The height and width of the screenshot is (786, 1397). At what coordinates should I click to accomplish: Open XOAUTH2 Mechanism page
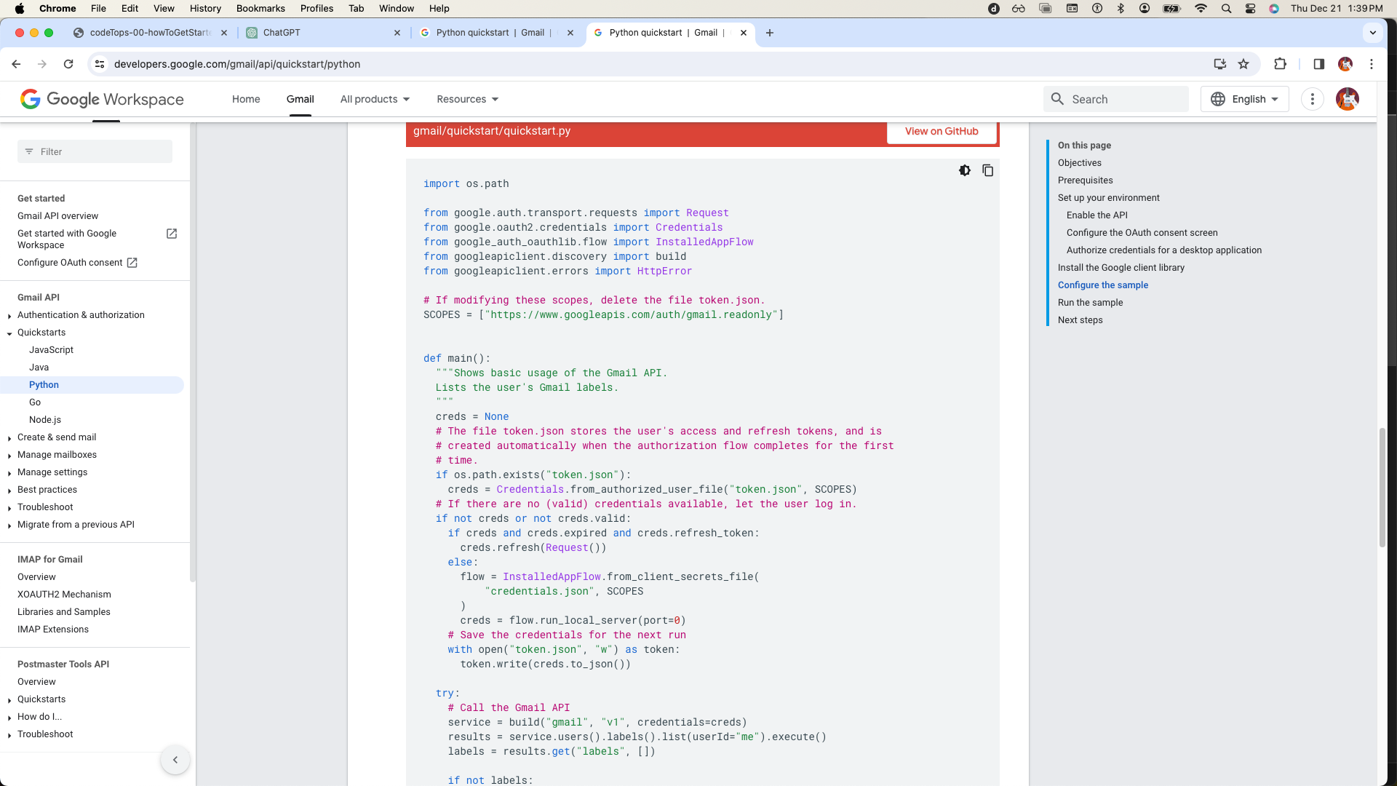(64, 595)
